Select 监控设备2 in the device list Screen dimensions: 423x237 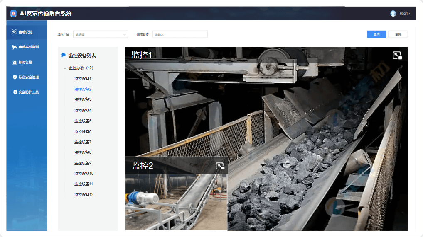click(x=83, y=89)
